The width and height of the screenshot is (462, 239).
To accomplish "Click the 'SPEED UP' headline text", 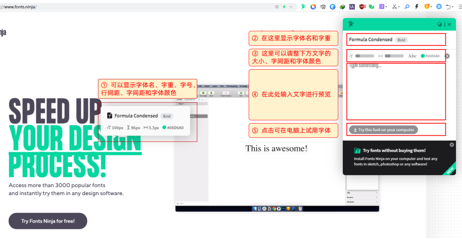I will pos(55,111).
